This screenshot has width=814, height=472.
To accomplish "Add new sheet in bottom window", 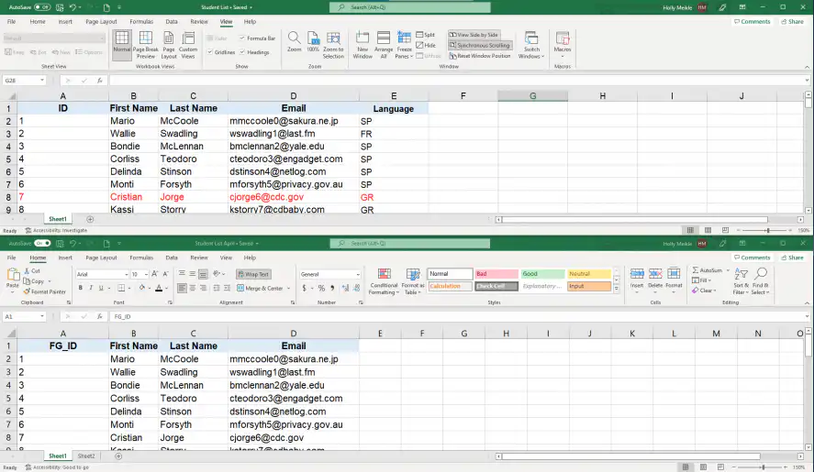I will (x=118, y=456).
